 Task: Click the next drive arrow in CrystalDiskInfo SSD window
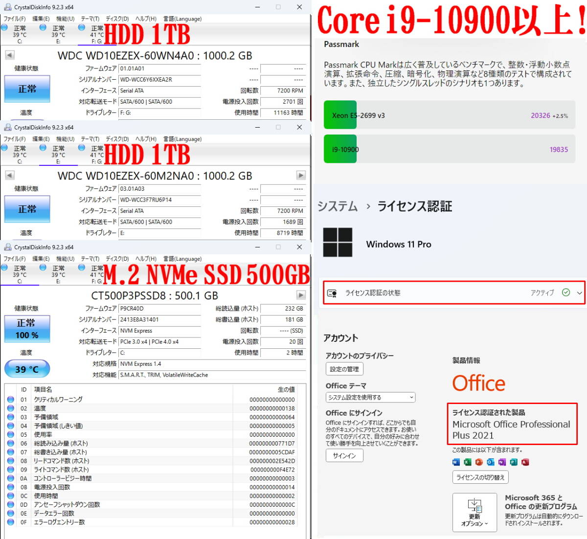tap(301, 295)
